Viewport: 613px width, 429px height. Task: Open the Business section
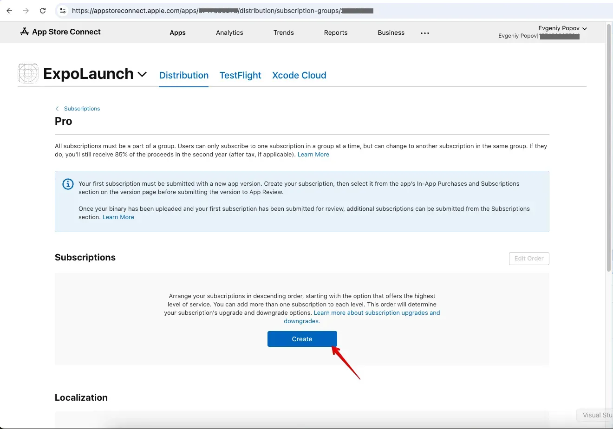click(x=391, y=32)
